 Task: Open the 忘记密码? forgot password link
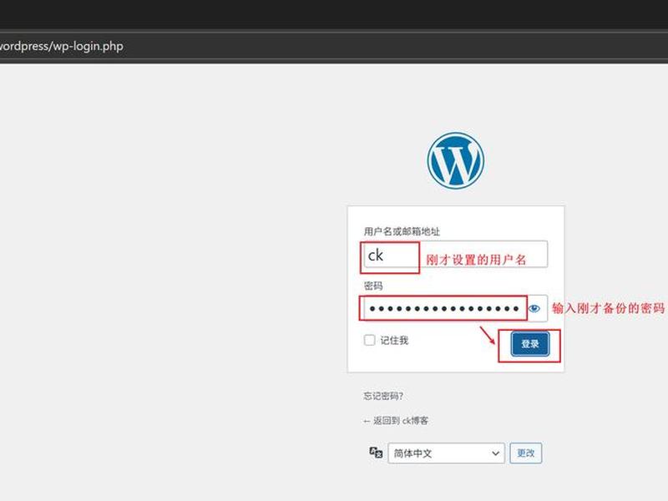pyautogui.click(x=383, y=396)
